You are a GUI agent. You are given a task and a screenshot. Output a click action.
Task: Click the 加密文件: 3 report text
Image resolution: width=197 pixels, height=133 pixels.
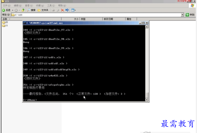[x=115, y=94]
